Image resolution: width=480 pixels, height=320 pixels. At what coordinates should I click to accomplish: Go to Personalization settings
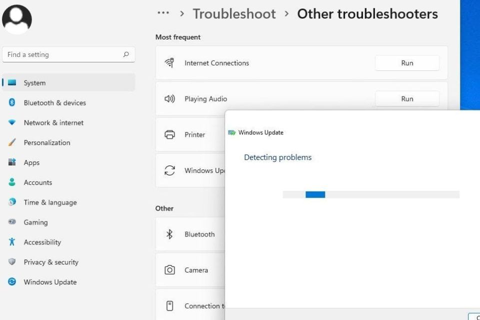coord(68,142)
